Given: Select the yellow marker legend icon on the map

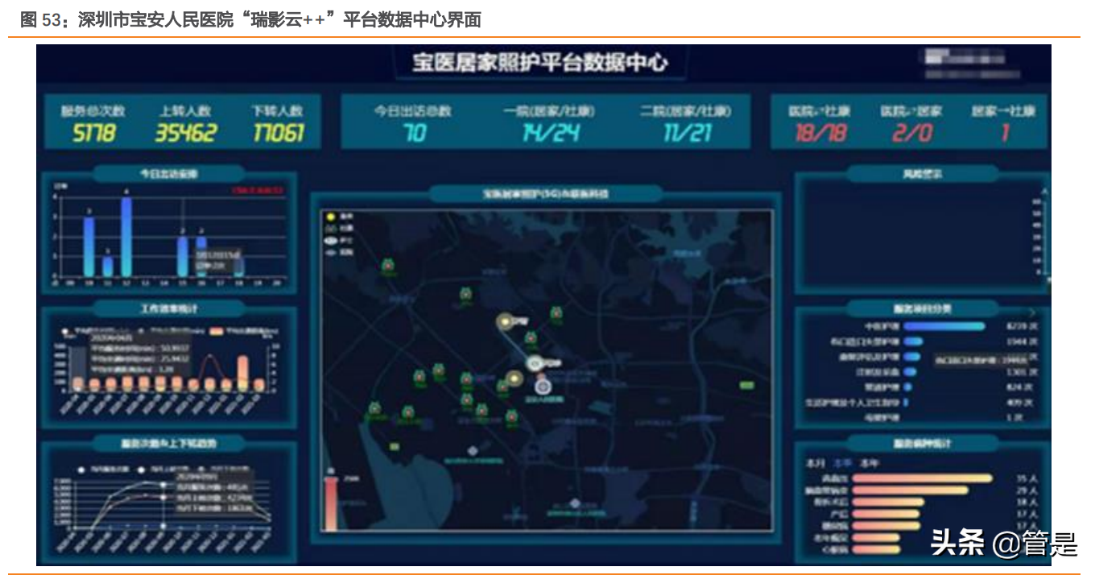Looking at the screenshot, I should click(330, 216).
